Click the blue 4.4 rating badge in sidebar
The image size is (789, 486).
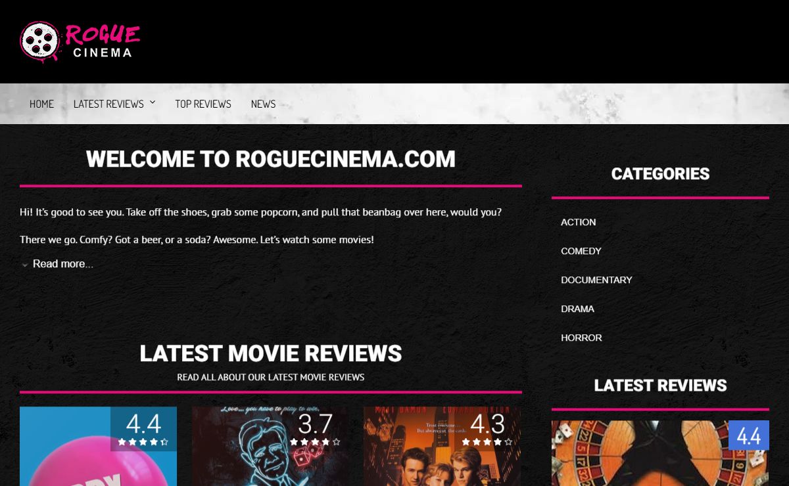point(748,435)
